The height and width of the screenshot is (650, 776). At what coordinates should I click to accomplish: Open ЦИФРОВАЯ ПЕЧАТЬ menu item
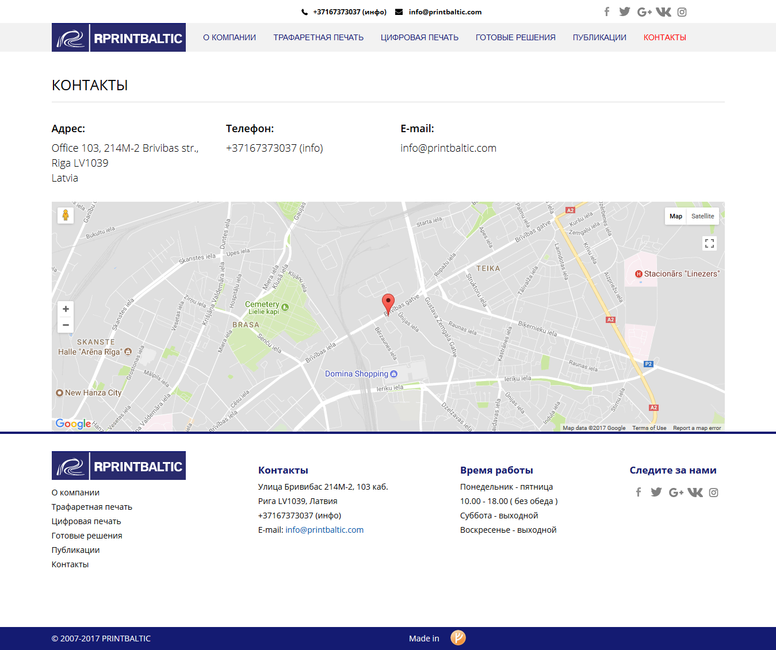pos(419,37)
